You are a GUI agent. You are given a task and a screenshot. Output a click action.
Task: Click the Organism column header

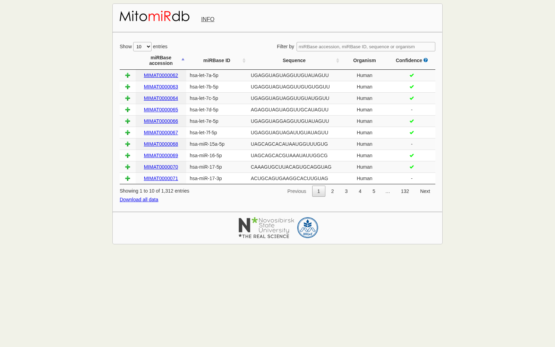(x=365, y=60)
